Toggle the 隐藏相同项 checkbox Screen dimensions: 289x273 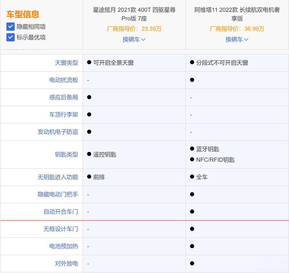[x=10, y=27]
